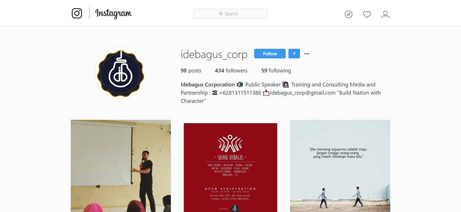Click the Instagram wordmark logo
The width and height of the screenshot is (461, 212).
(113, 14)
